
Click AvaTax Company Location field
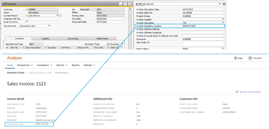click(x=203, y=26)
